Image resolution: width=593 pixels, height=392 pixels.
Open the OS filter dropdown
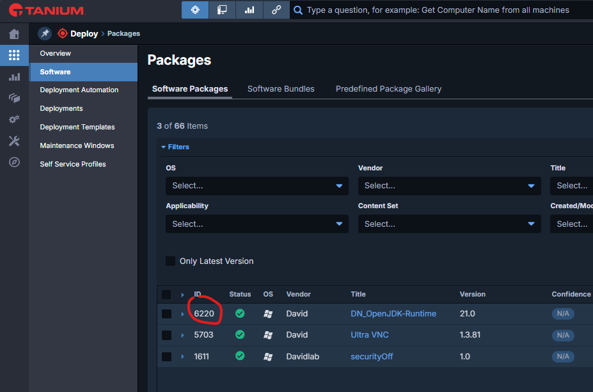pos(257,186)
